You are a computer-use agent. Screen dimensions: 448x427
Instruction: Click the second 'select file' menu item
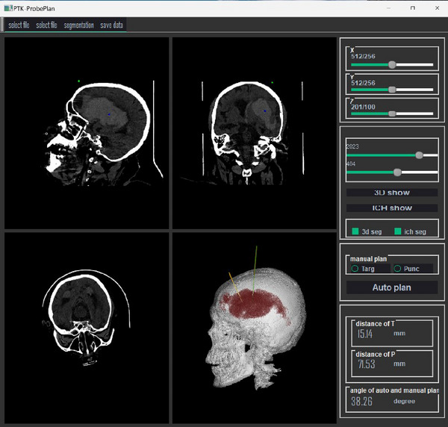click(x=46, y=25)
